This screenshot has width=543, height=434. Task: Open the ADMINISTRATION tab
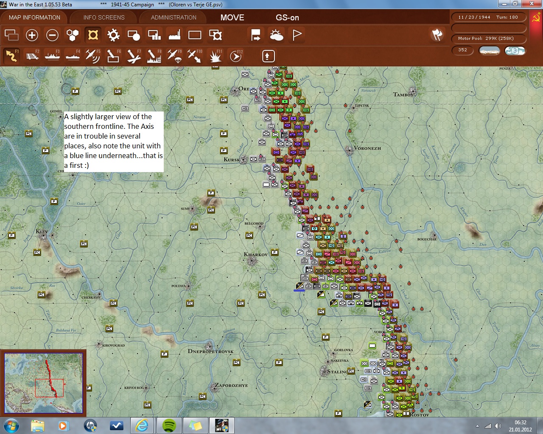[x=174, y=17]
